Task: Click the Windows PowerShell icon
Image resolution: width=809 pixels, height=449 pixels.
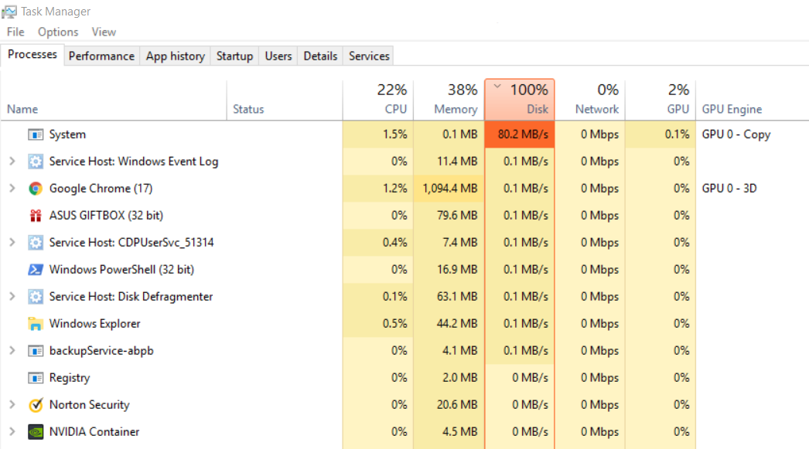Action: (36, 270)
